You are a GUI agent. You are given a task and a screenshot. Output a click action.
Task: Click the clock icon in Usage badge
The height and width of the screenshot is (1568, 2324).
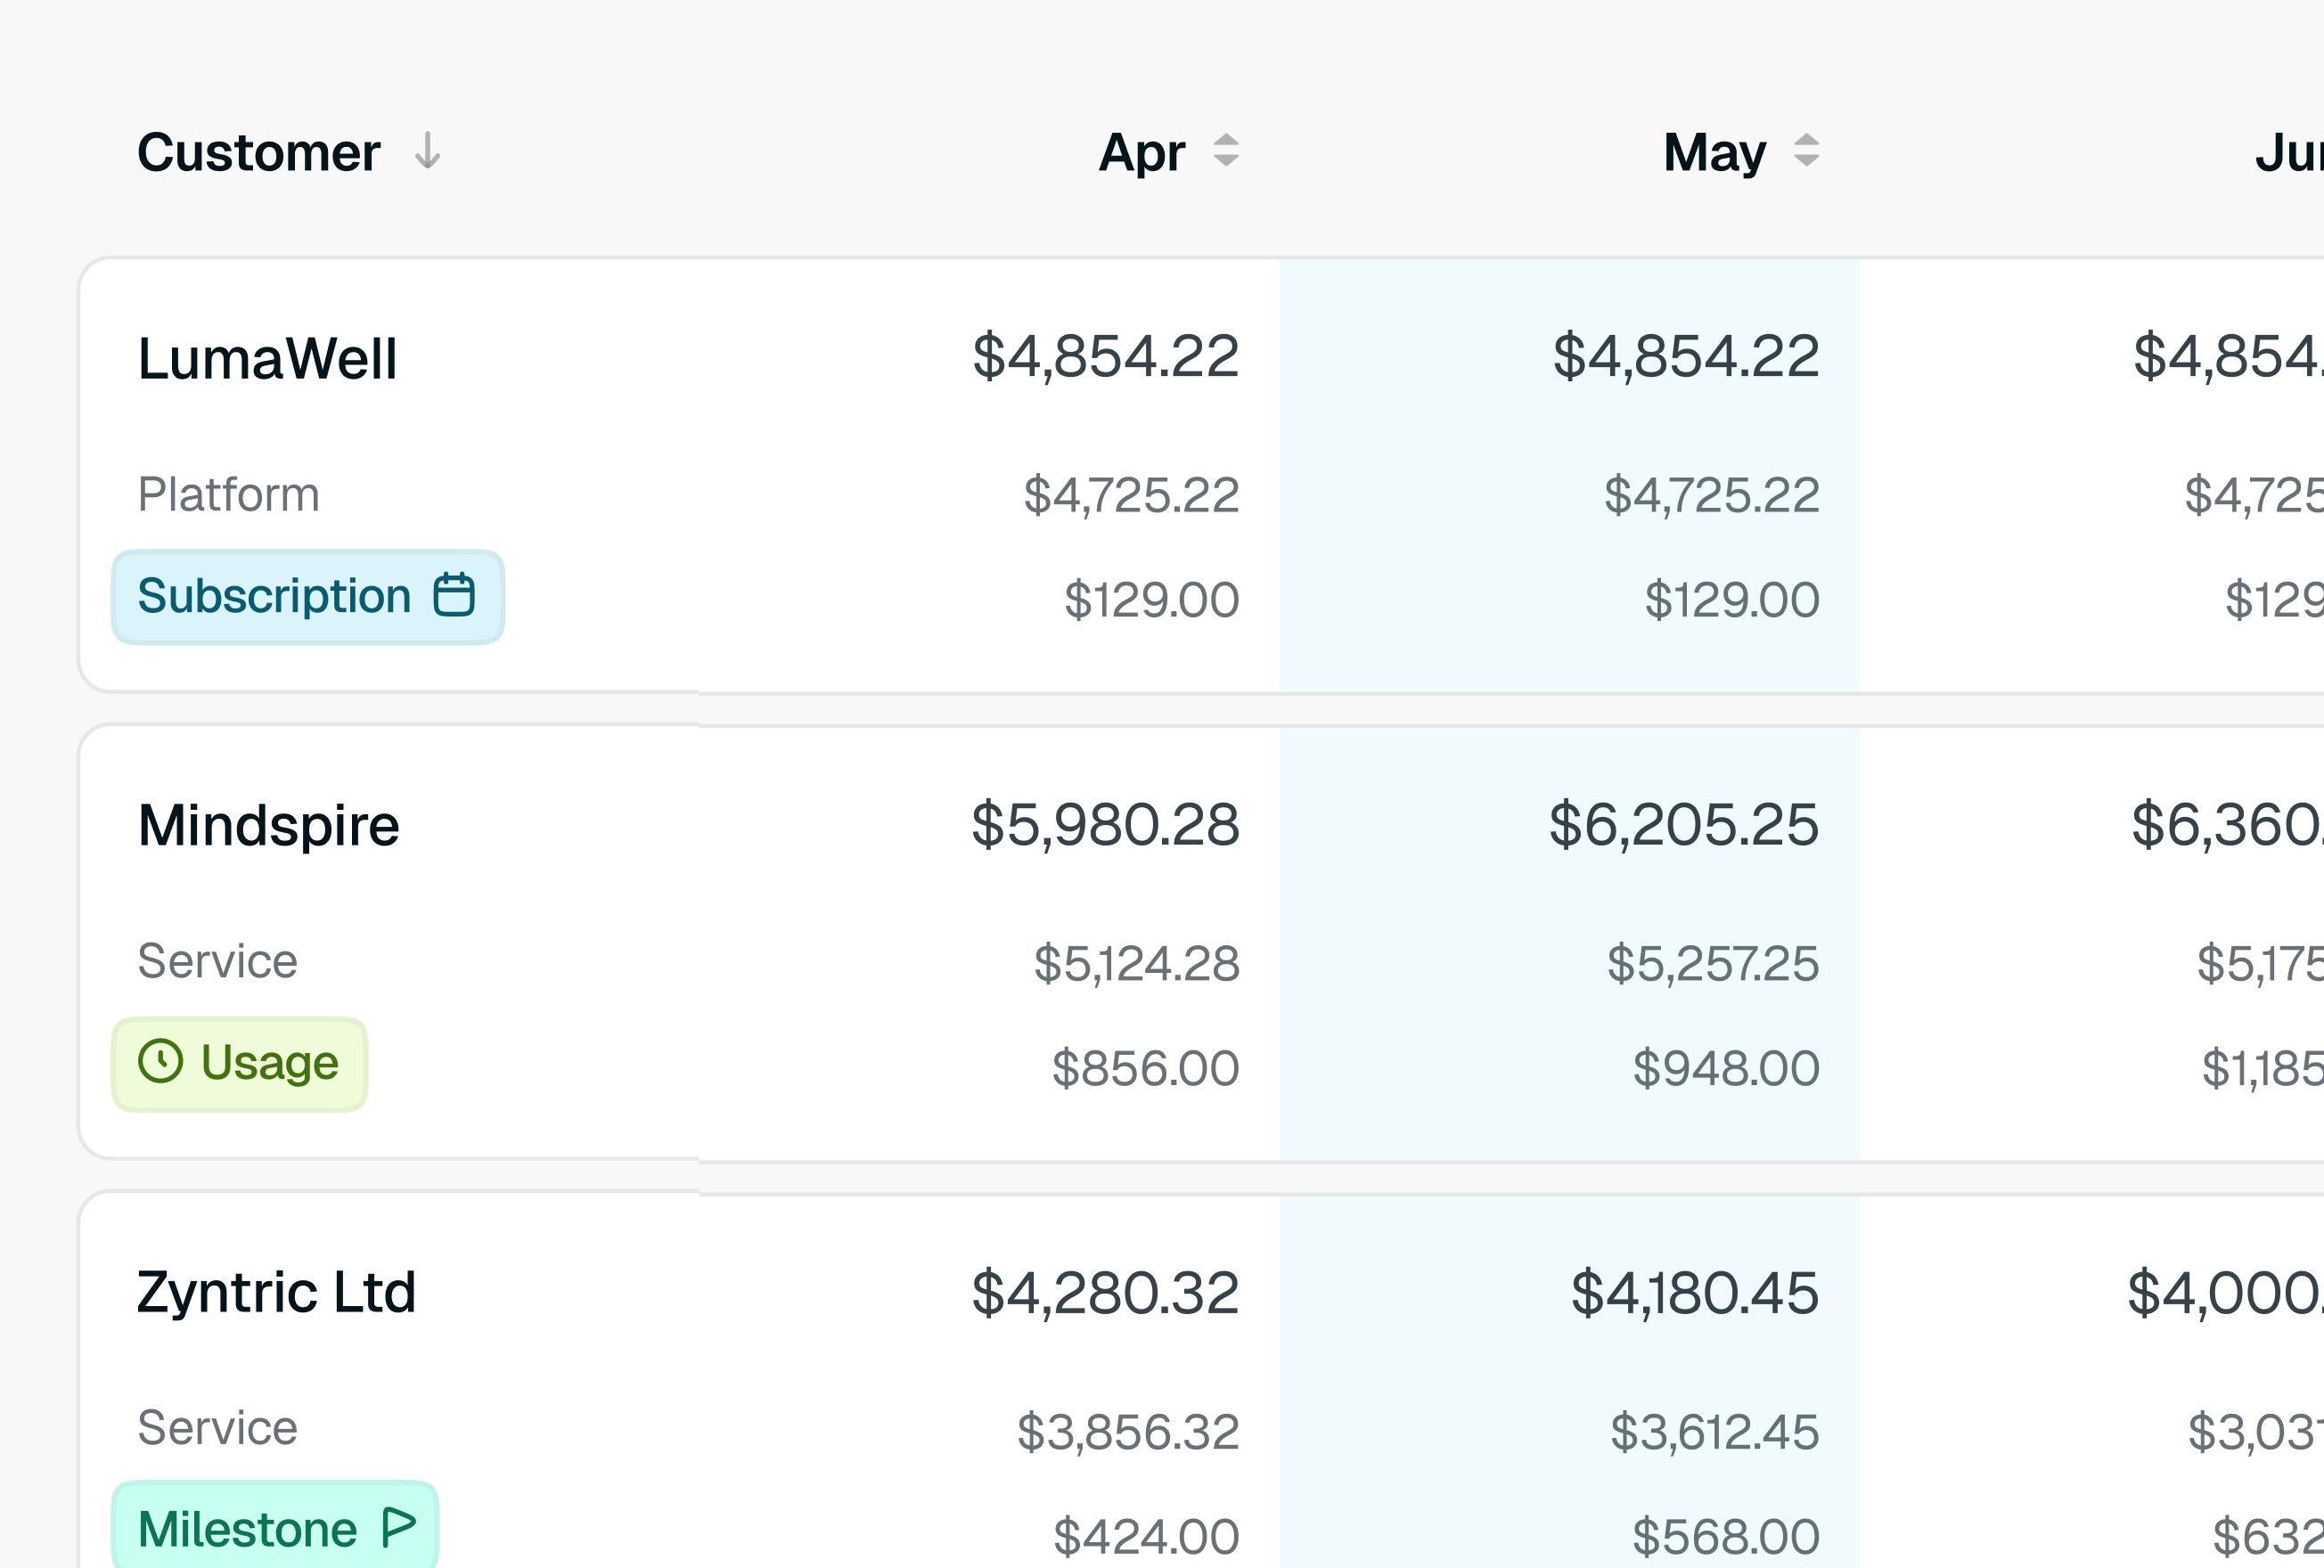(161, 1061)
